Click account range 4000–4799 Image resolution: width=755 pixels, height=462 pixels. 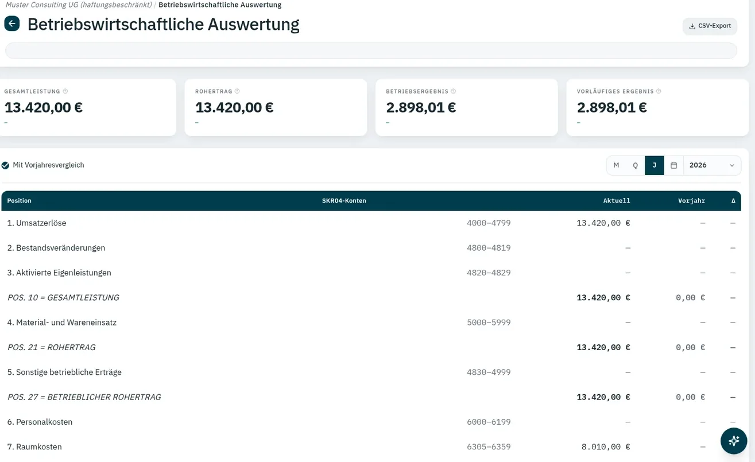[x=489, y=223]
